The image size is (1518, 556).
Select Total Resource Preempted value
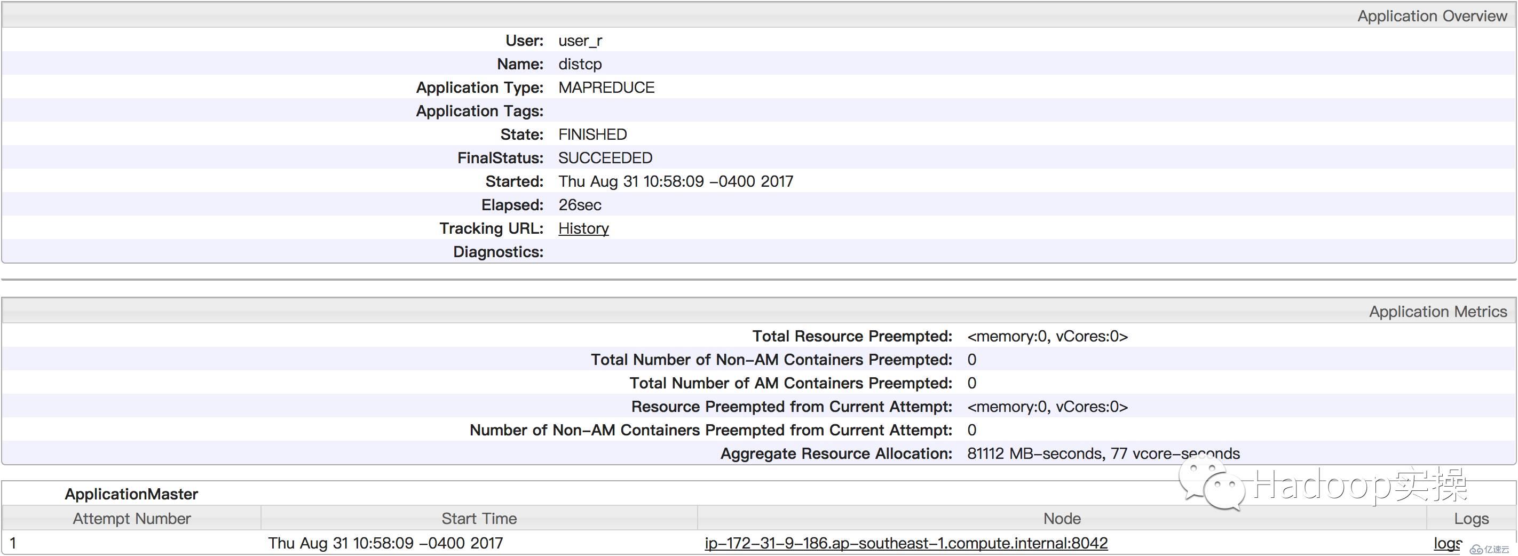coord(1048,336)
